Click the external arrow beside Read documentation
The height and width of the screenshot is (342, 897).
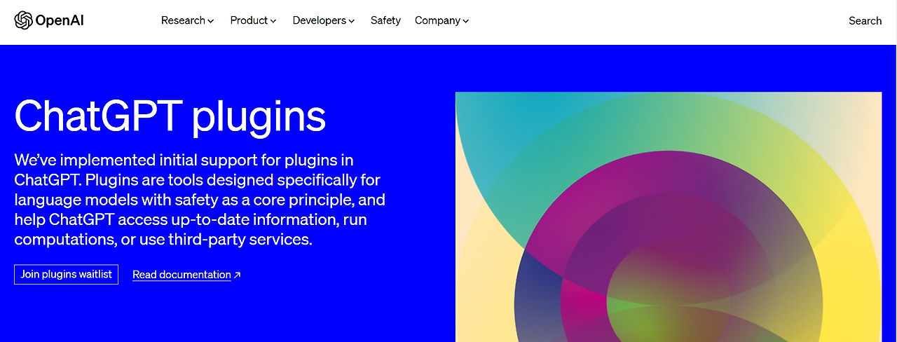point(238,275)
